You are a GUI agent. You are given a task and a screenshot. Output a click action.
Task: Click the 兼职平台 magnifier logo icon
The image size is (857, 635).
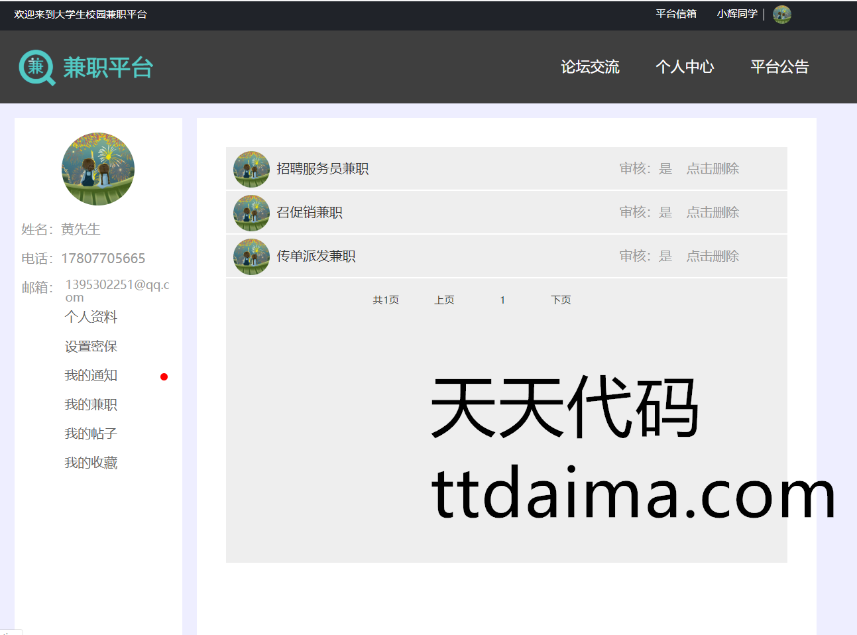[x=36, y=68]
